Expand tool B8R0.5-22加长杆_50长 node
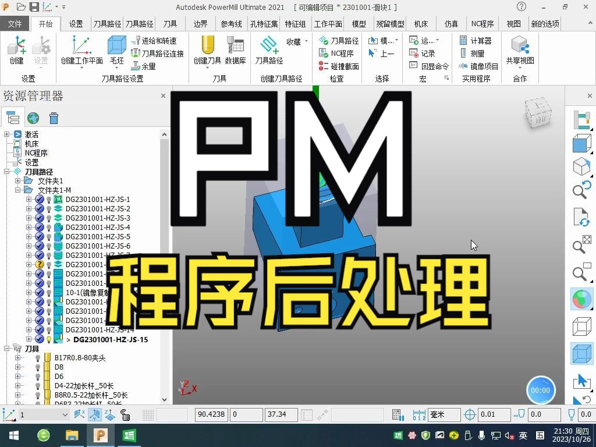The width and height of the screenshot is (596, 447). click(x=18, y=395)
